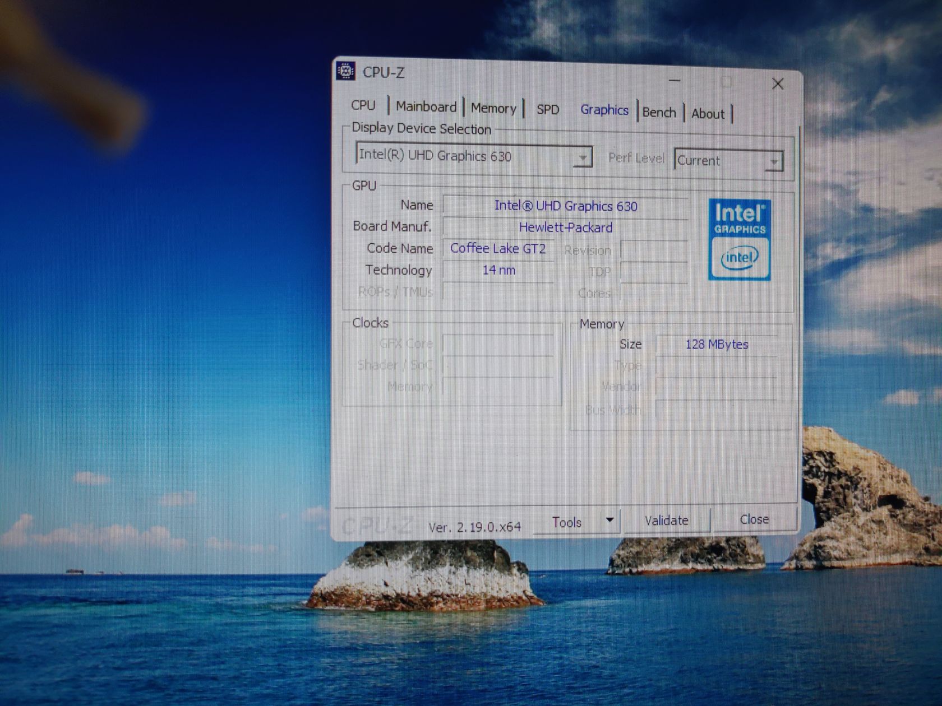
Task: Click the empty GFX Core clock field
Action: [498, 343]
